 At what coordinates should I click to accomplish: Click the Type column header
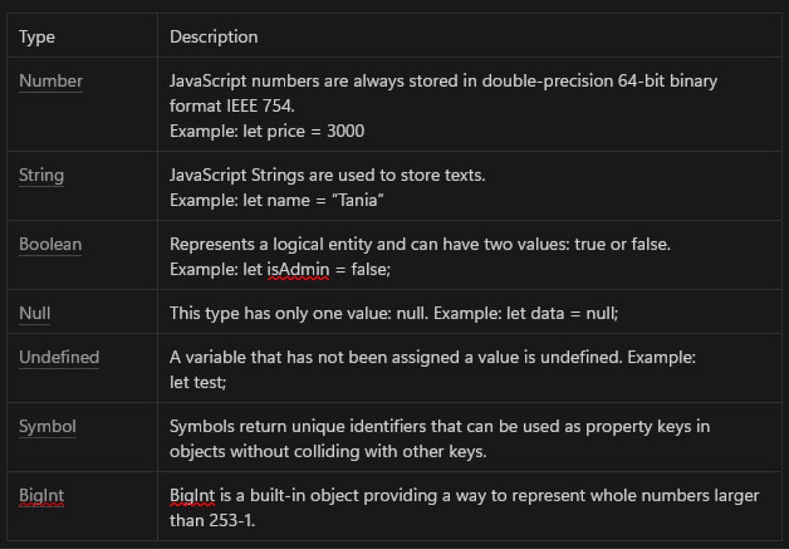click(x=37, y=37)
